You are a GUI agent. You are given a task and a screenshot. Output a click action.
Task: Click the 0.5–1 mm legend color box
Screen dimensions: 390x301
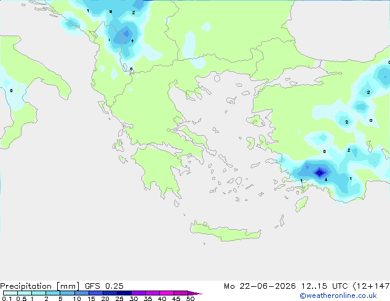(x=25, y=293)
